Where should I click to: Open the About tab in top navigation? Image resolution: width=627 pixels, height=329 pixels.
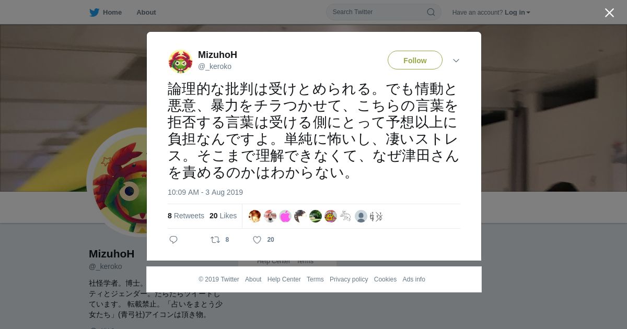[x=146, y=13]
